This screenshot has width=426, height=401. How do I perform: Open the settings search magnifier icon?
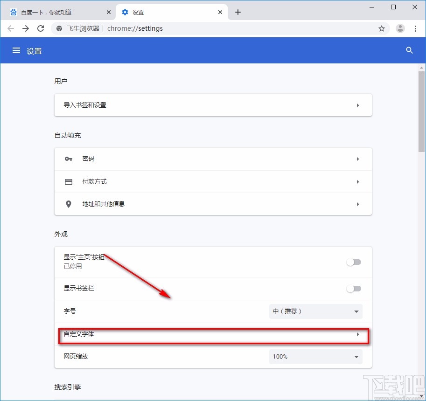tap(409, 50)
